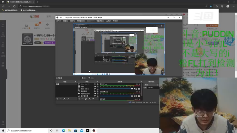Select the 场景 item in scenes list
This screenshot has width=237, height=133.
[x=66, y=84]
